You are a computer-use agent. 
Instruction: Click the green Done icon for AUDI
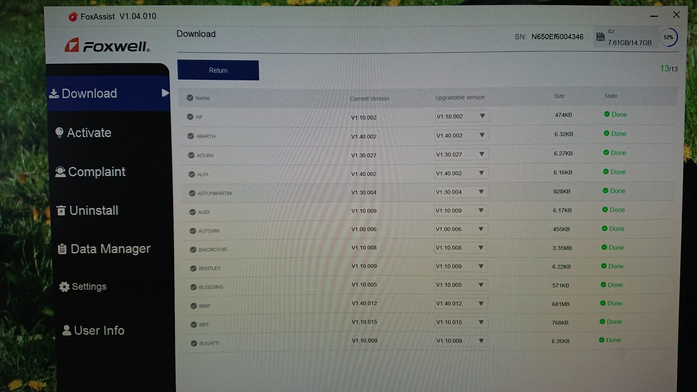point(605,210)
